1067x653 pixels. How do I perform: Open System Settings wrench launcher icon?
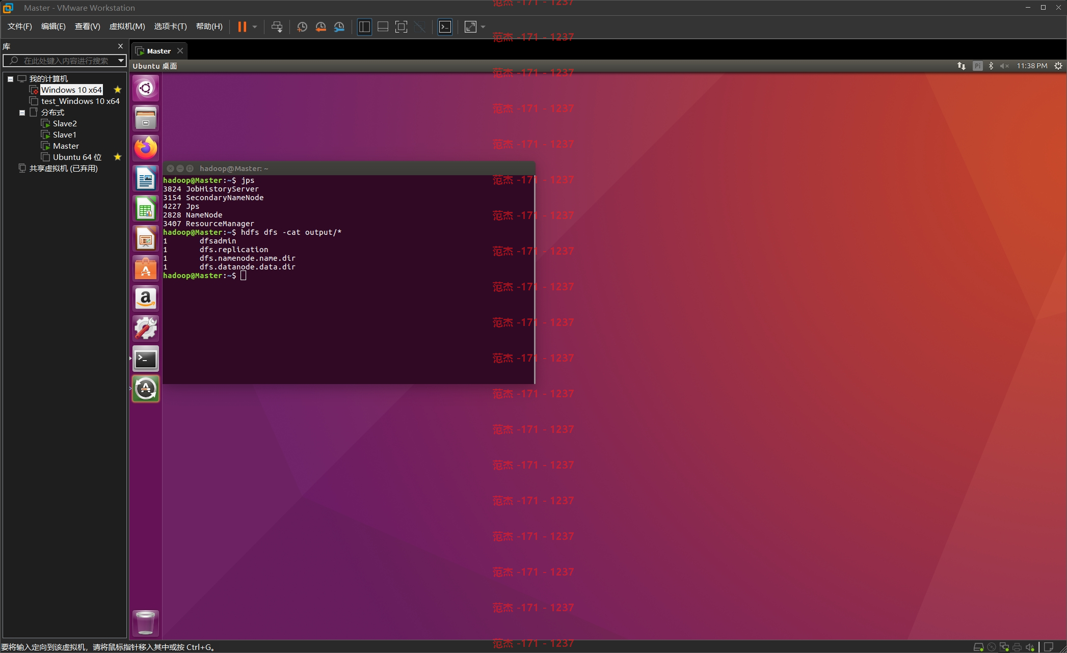click(146, 329)
